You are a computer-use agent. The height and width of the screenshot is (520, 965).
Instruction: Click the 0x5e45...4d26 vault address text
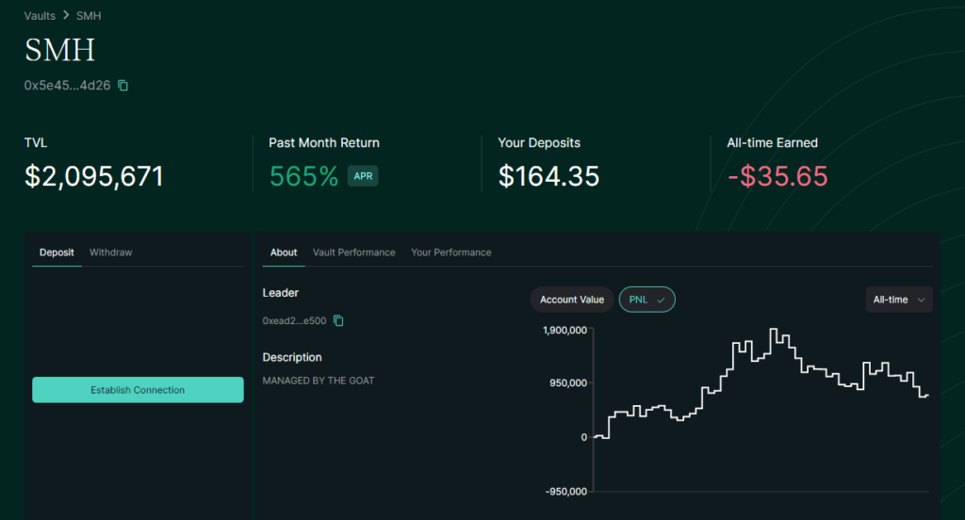tap(67, 86)
